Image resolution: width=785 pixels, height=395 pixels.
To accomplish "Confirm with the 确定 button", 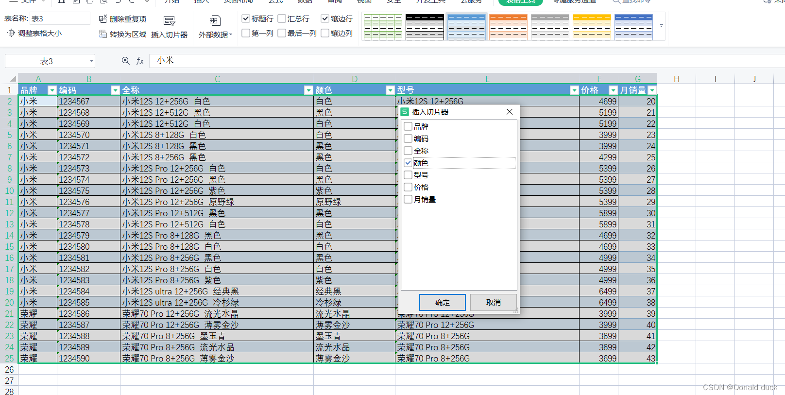I will point(443,302).
